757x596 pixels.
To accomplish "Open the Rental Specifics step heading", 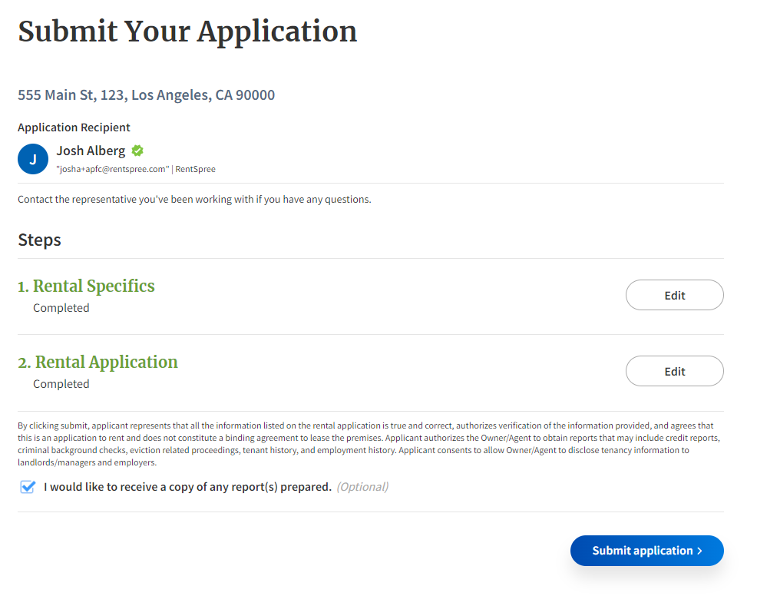I will point(86,286).
